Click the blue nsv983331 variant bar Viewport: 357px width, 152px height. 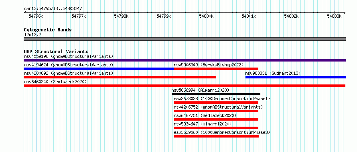pyautogui.click(x=296, y=77)
